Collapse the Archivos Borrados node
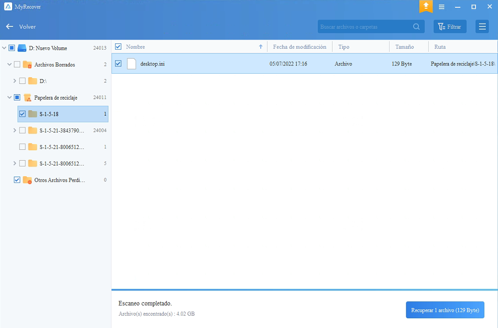Viewport: 498px width, 328px height. [x=10, y=64]
